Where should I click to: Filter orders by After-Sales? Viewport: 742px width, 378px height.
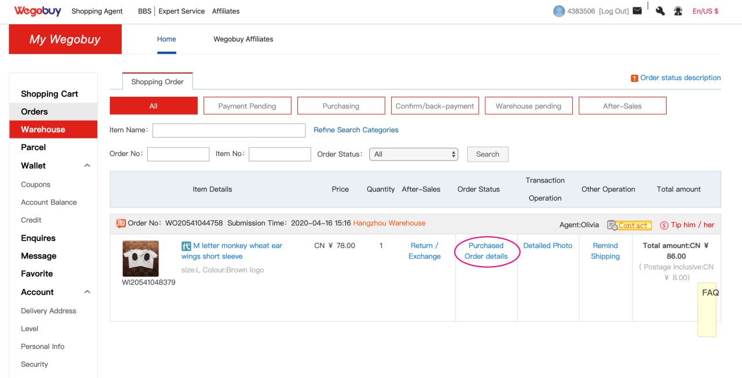623,106
